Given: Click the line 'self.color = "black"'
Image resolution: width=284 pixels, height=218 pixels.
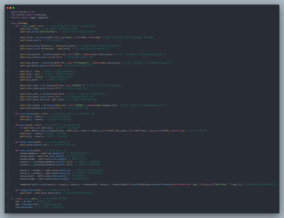Looking at the screenshot, I should pos(45,77).
